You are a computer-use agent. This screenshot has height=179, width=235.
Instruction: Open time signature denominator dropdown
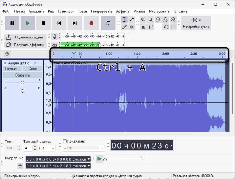pos(48,148)
